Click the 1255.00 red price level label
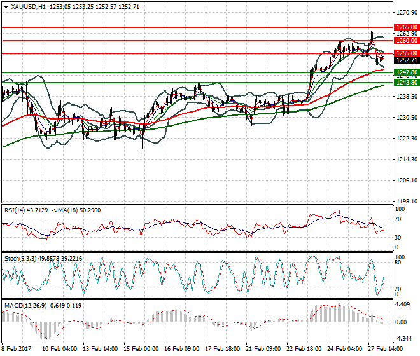Image resolution: width=420 pixels, height=356 pixels. (407, 53)
